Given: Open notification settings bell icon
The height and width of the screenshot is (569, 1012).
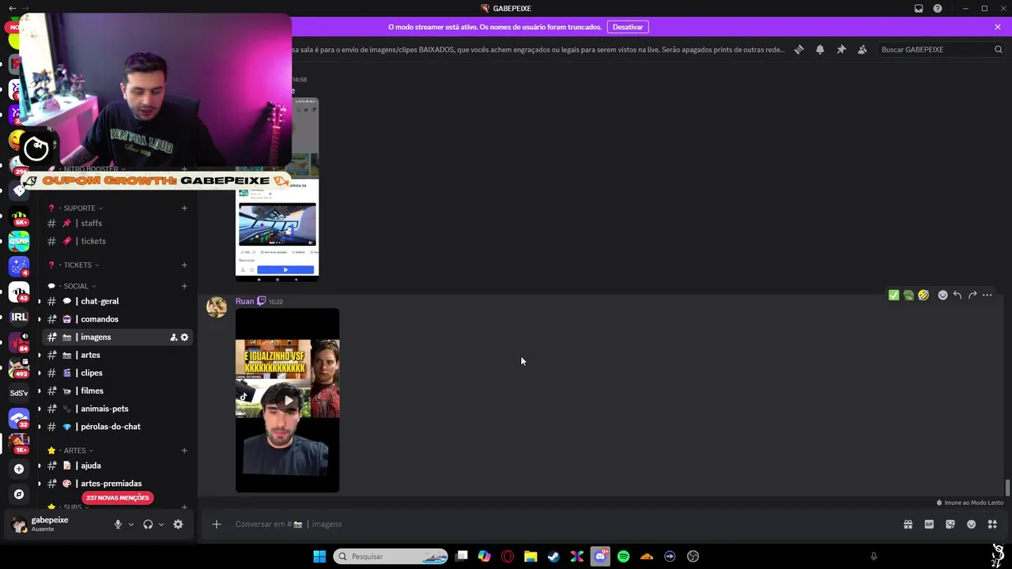Looking at the screenshot, I should tap(820, 49).
